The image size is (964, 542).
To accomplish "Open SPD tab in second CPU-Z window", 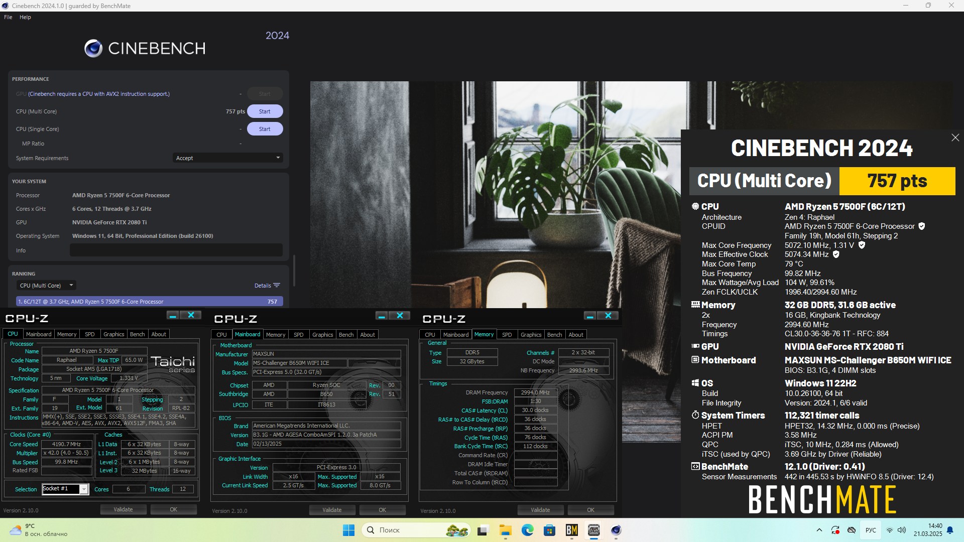I will click(298, 335).
